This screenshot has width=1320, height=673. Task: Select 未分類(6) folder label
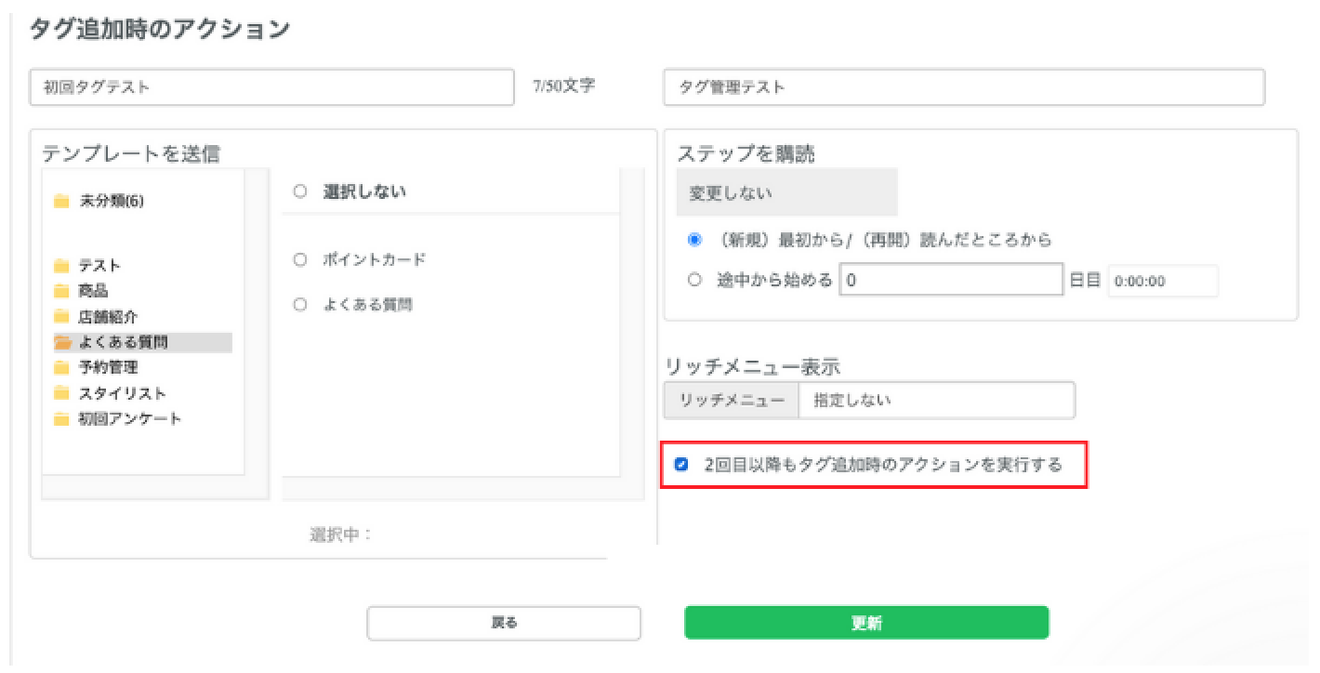coord(112,202)
